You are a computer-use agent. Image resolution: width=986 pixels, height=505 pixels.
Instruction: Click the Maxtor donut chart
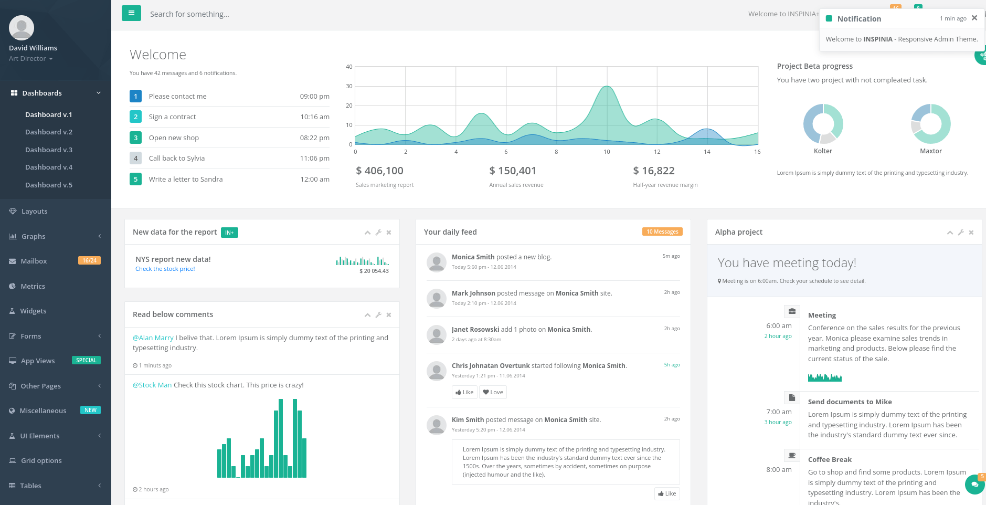click(x=931, y=124)
